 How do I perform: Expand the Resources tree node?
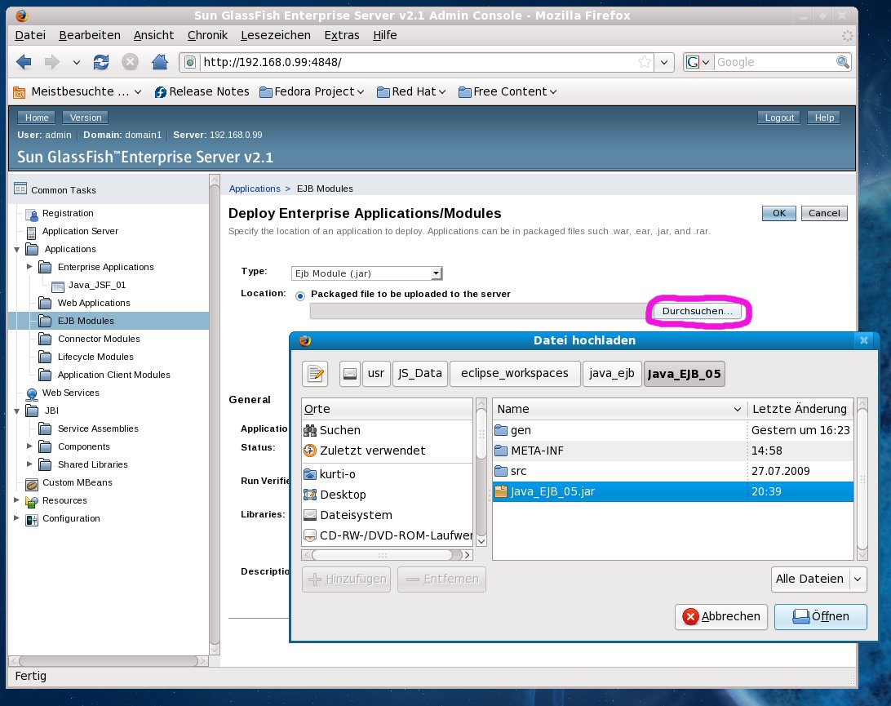[16, 500]
